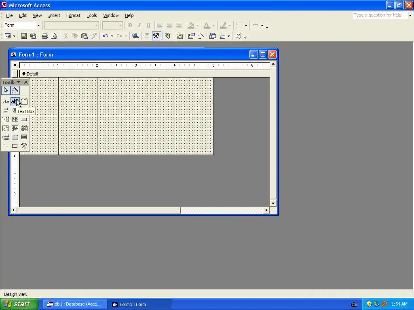
Task: Open the Edit menu
Action: point(23,16)
